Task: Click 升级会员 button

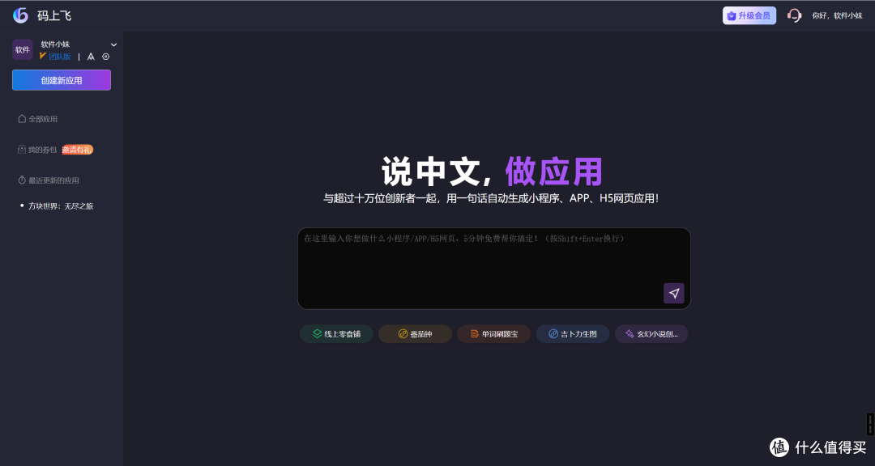Action: click(x=749, y=15)
